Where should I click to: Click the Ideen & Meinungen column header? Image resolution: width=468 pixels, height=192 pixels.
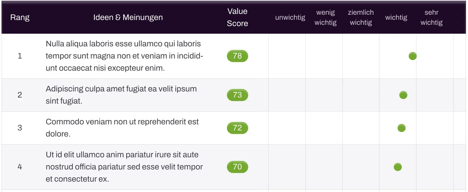128,17
